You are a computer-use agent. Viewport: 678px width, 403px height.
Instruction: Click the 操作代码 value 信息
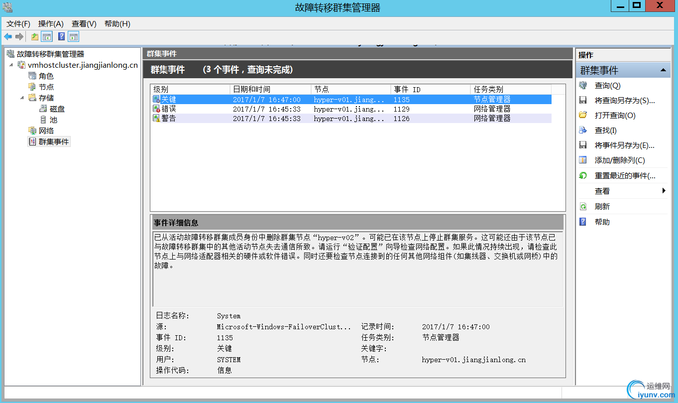pos(225,371)
